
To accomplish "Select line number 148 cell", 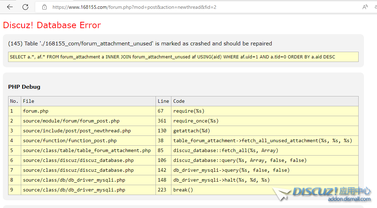I will click(163, 180).
